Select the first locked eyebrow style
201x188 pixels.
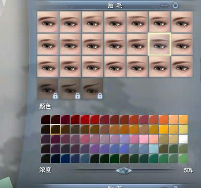click(x=48, y=88)
